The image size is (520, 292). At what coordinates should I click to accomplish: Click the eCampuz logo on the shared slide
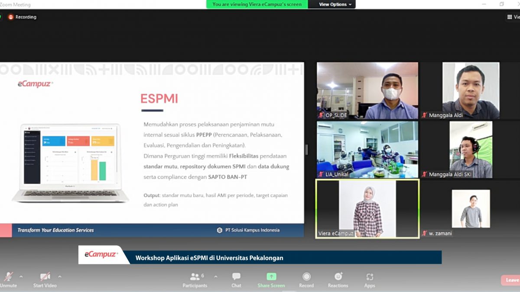tap(36, 84)
